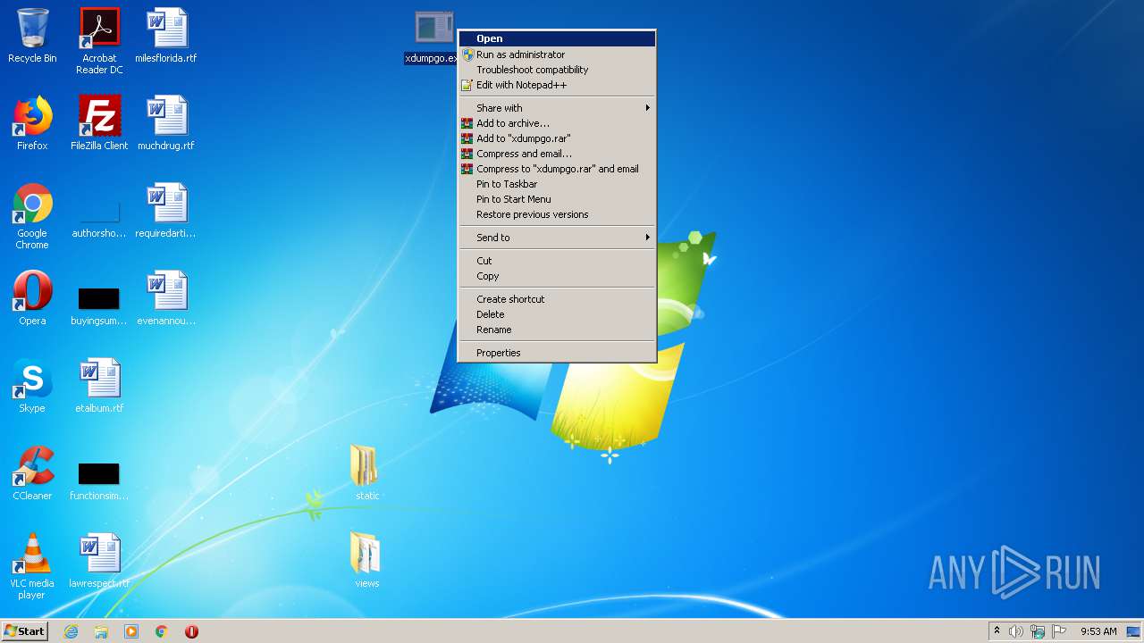
Task: Choose Copy in context menu
Action: (558, 276)
